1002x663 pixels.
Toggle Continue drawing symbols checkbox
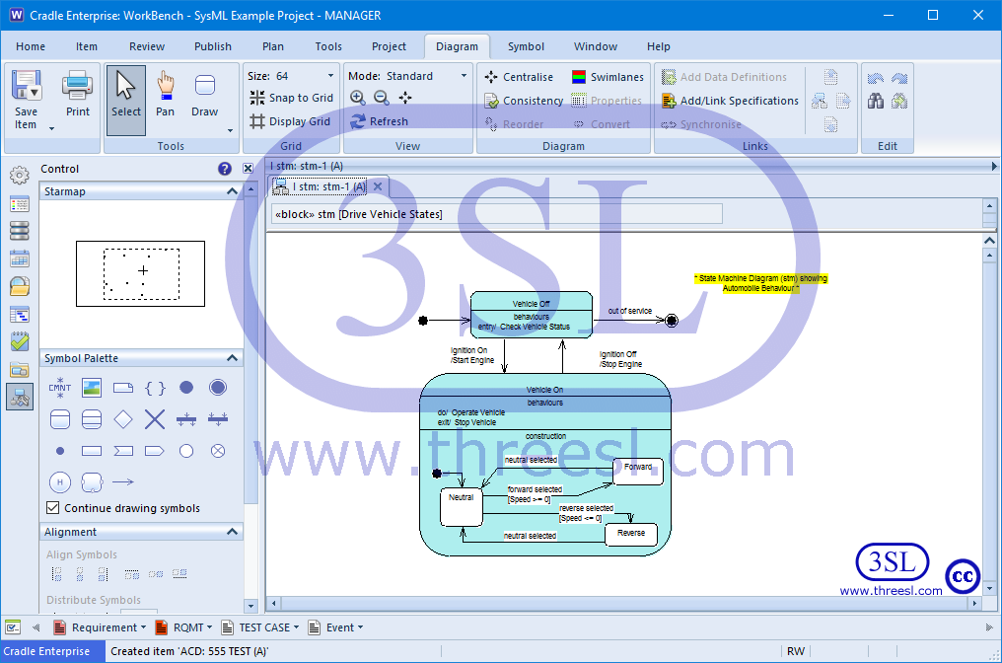click(x=53, y=508)
